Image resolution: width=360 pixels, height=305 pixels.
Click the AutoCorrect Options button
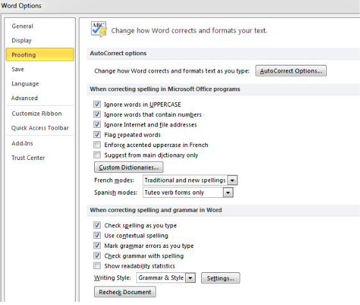pos(291,71)
